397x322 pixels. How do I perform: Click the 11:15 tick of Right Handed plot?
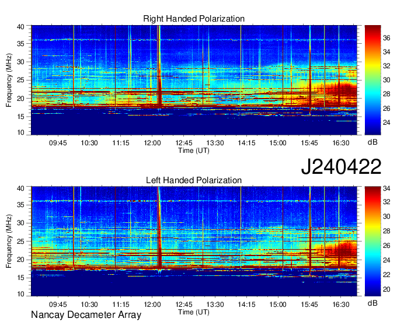coord(121,143)
